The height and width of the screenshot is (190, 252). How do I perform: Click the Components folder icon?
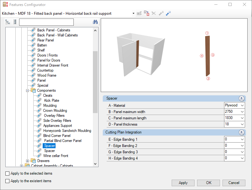pos(33,90)
